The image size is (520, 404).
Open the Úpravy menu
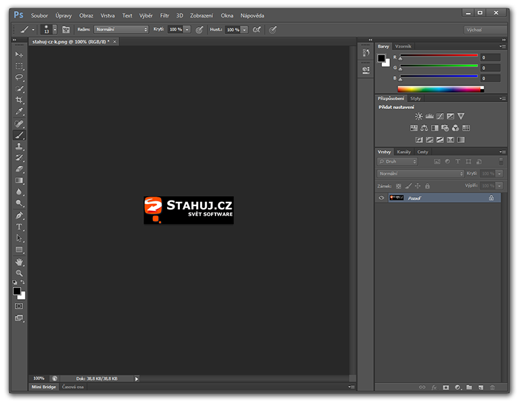[63, 15]
